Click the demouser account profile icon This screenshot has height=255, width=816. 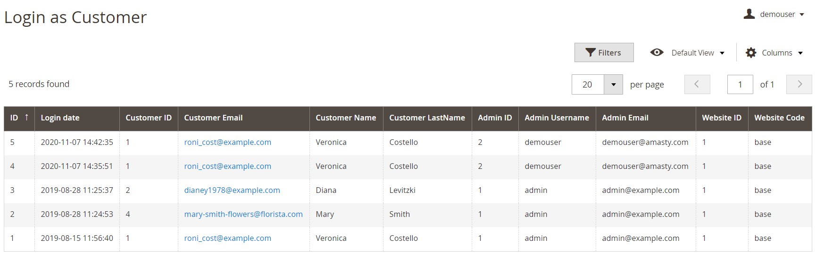coord(749,14)
